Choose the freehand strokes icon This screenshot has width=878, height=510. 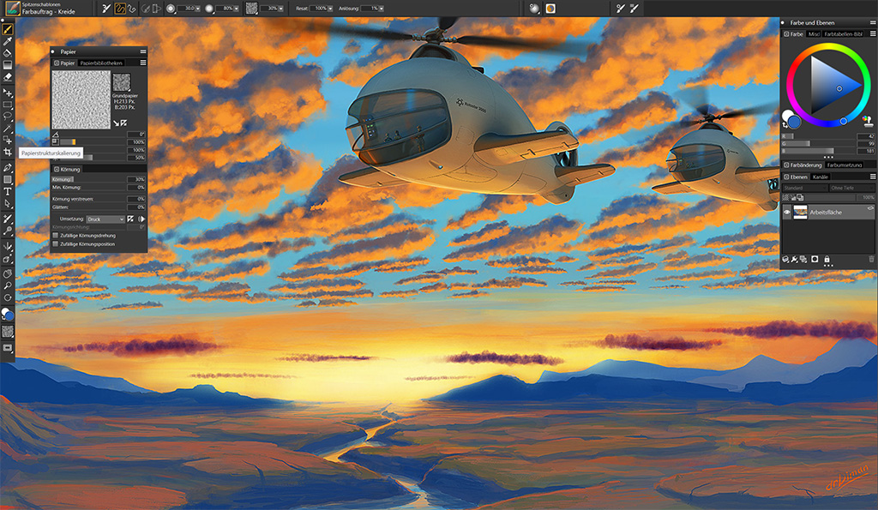pos(120,9)
